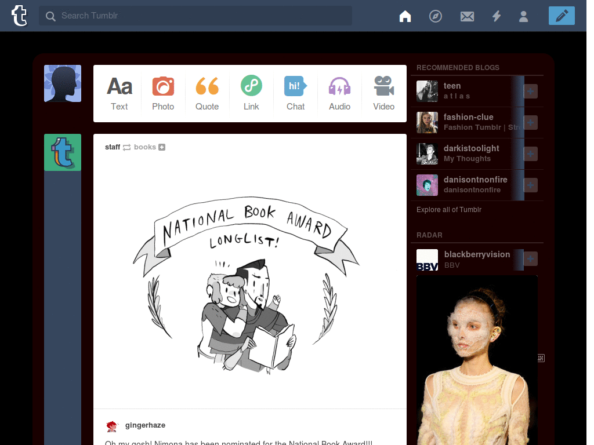The image size is (594, 445).
Task: Click the BBV logo avatar
Action: click(427, 260)
